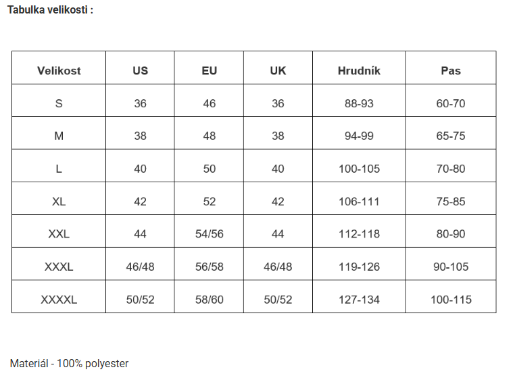Click the 'Tabulka velikosti' heading
This screenshot has height=378, width=513.
pos(50,11)
